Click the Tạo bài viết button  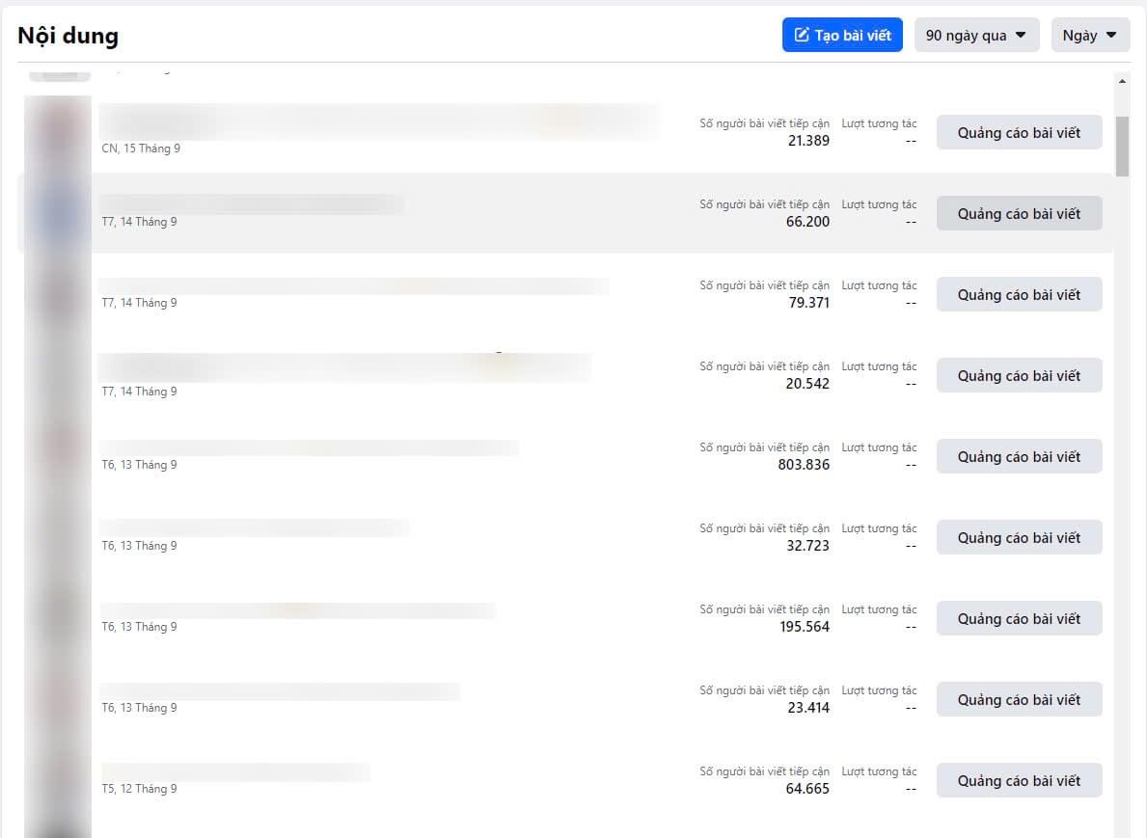coord(842,35)
